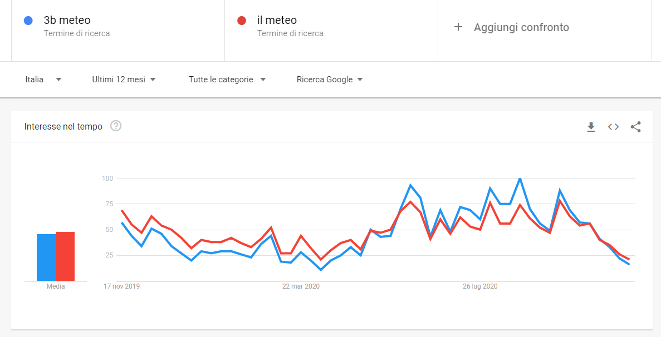Click the 26 lug 2020 axis label
This screenshot has width=661, height=337.
click(x=479, y=286)
